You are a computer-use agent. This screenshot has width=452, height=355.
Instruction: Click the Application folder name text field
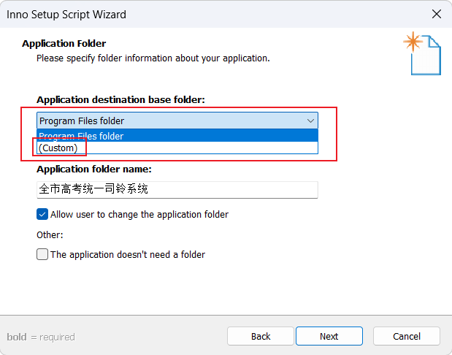[177, 189]
